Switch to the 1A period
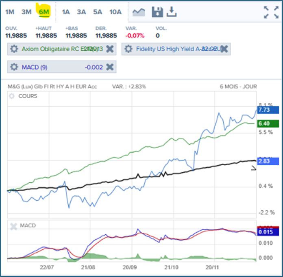Image resolution: width=283 pixels, height=277 pixels. pyautogui.click(x=66, y=12)
